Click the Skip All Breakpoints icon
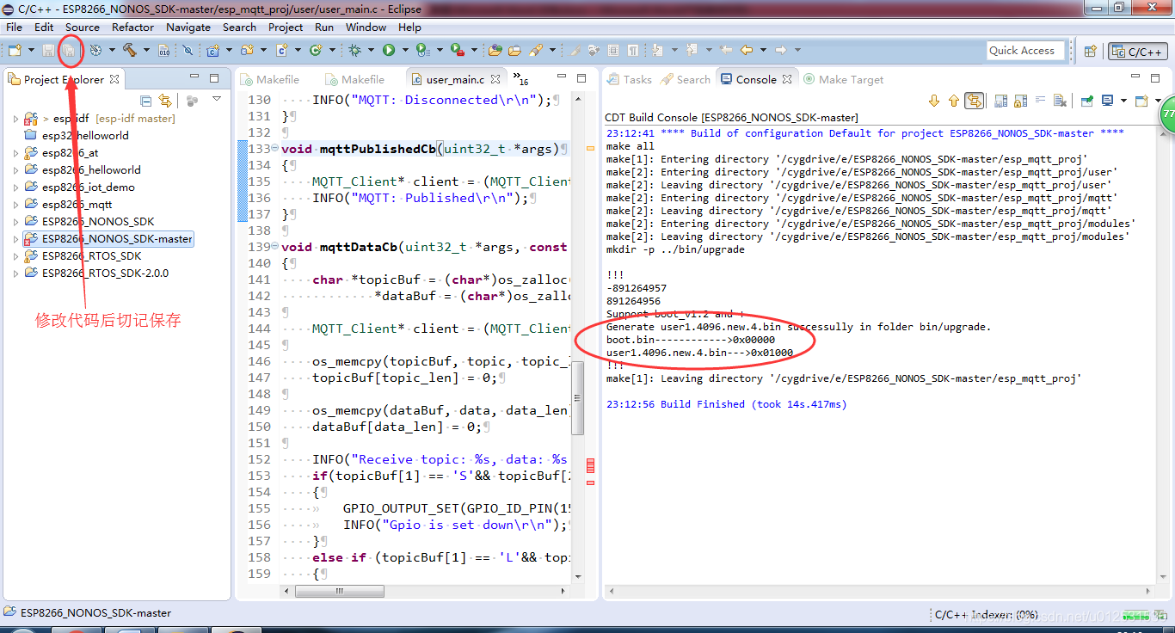The image size is (1175, 633). (188, 51)
